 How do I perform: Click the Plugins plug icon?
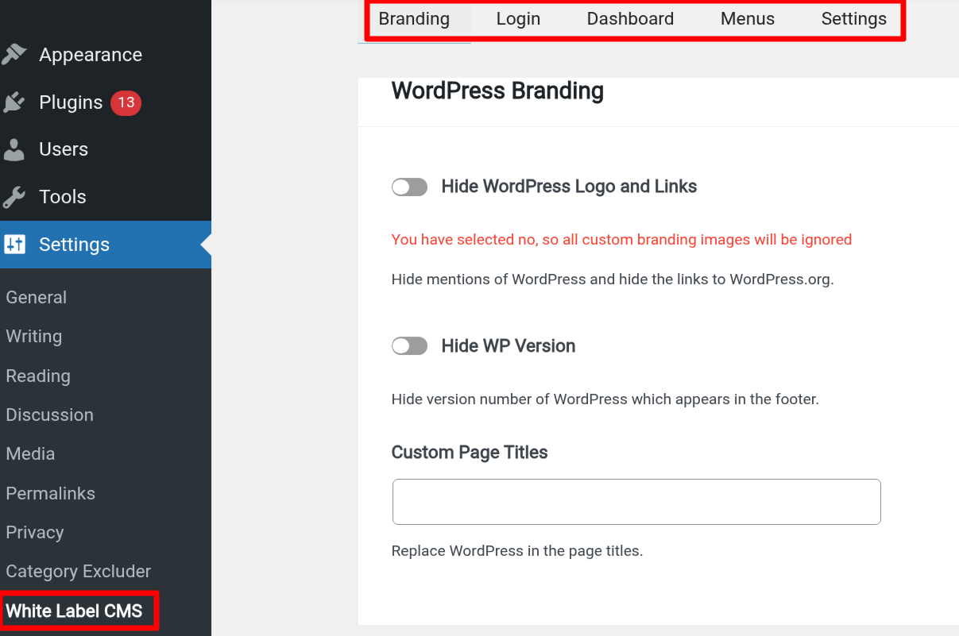[14, 102]
